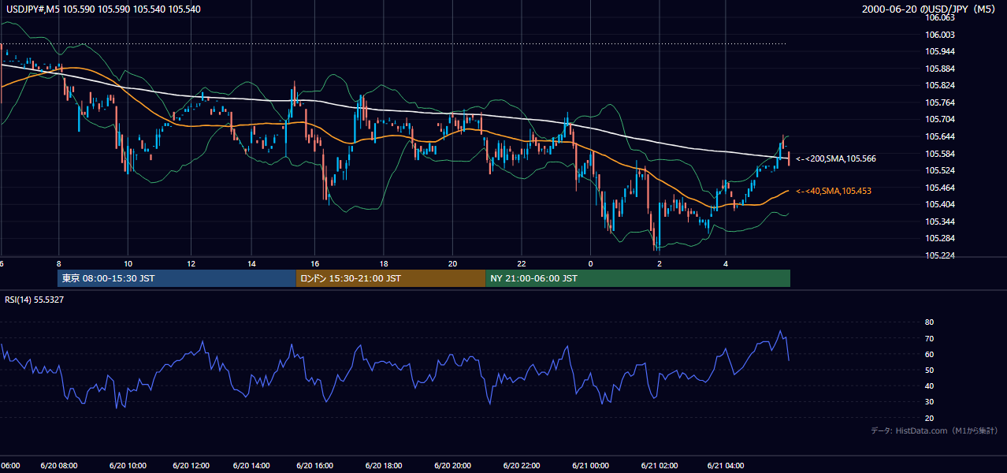1007x473 pixels.
Task: Click the RSI scale value 30
Action: (929, 402)
